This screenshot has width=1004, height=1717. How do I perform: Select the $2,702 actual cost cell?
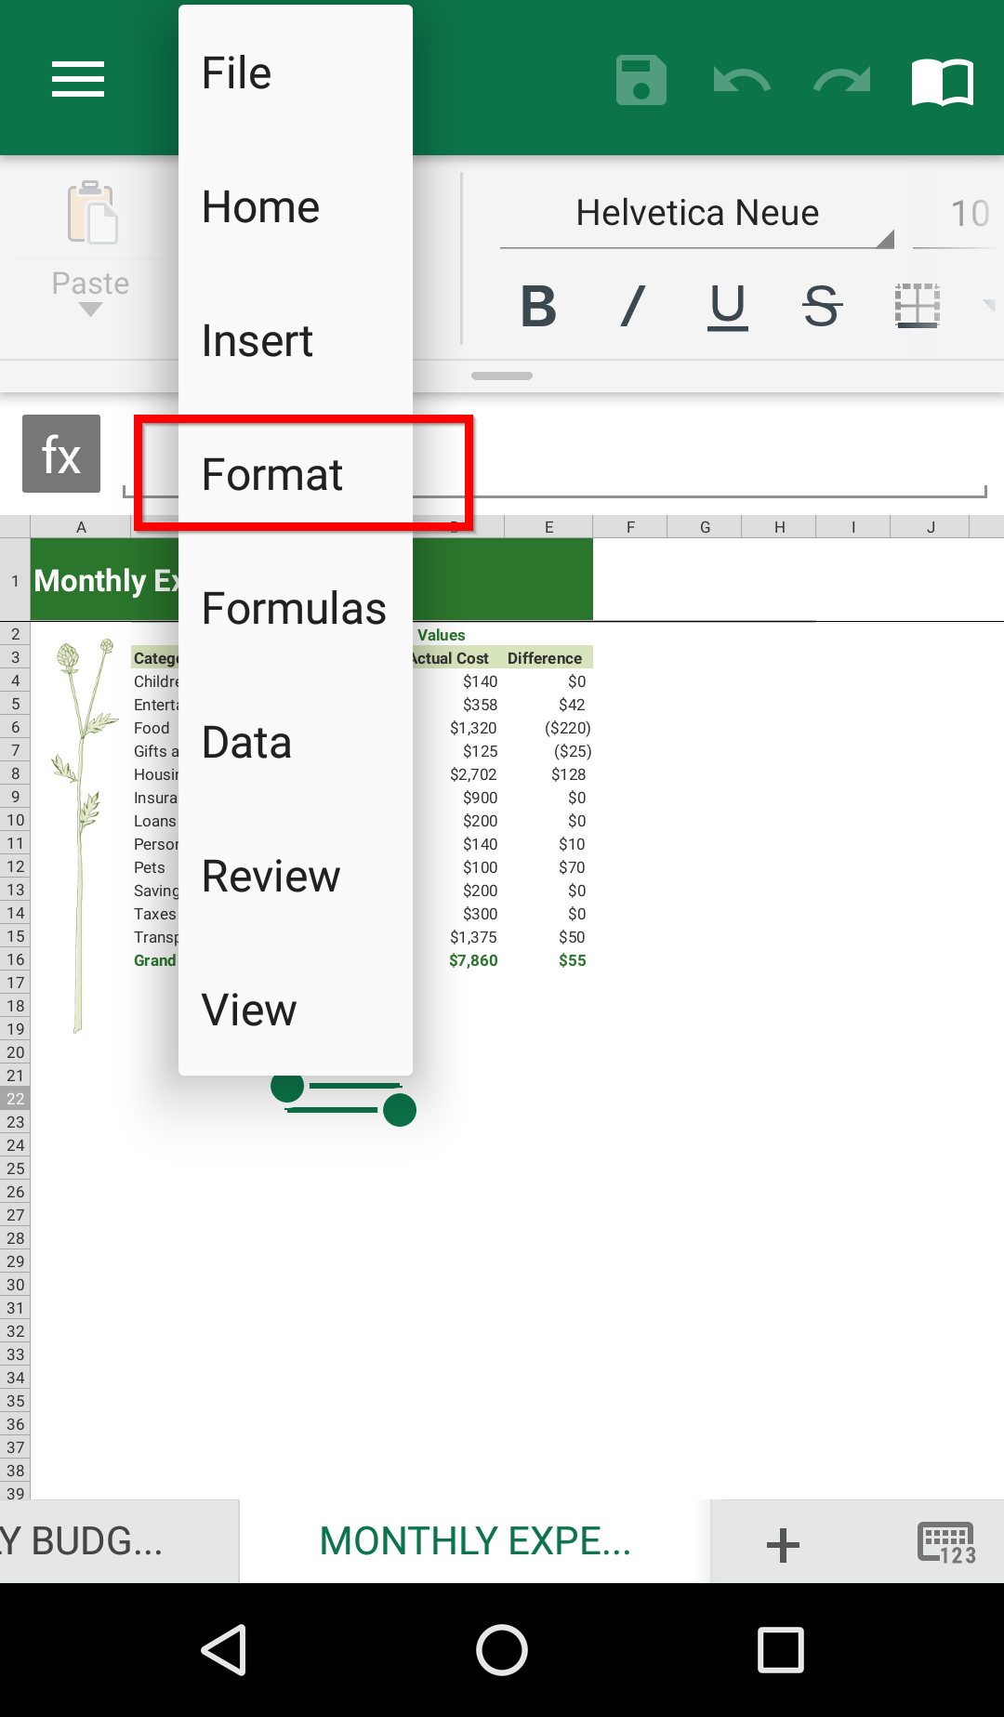pos(473,774)
